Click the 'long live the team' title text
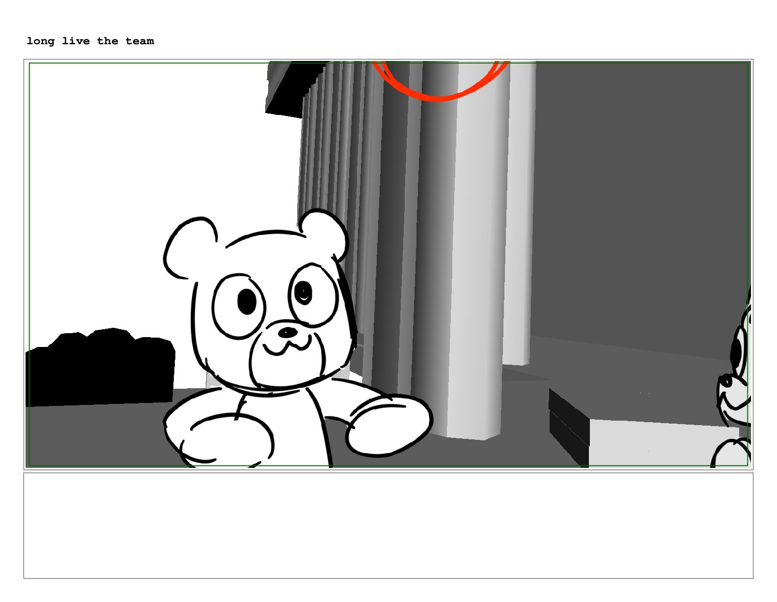 pos(90,41)
